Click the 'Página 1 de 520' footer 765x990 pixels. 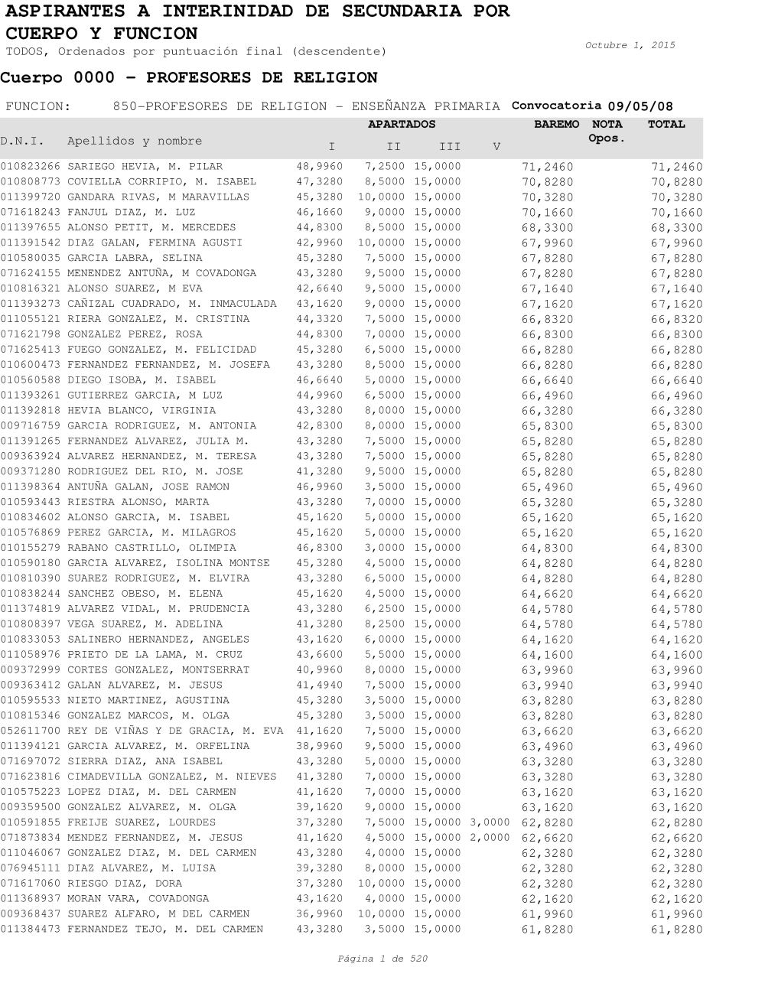click(382, 959)
